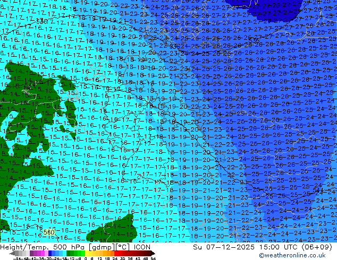This screenshot has width=337, height=260.
Task: Select the bright red legend color swatch
Action: click(116, 254)
